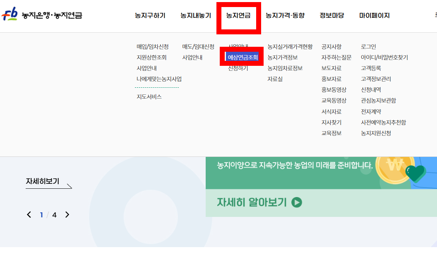Screen dimensions: 437x267
Task: Click the play icon beside 자세히 알아보기
Action: pos(297,202)
